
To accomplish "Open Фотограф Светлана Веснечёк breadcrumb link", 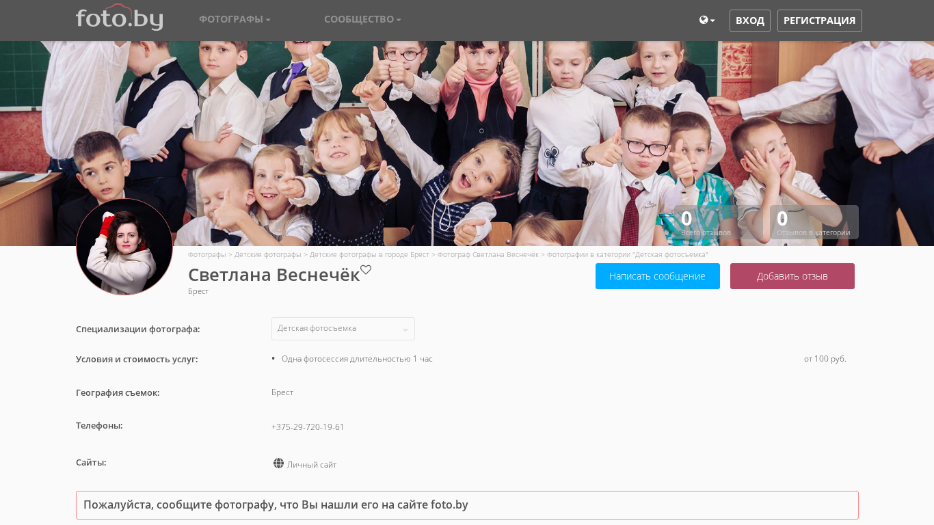I will (x=488, y=254).
